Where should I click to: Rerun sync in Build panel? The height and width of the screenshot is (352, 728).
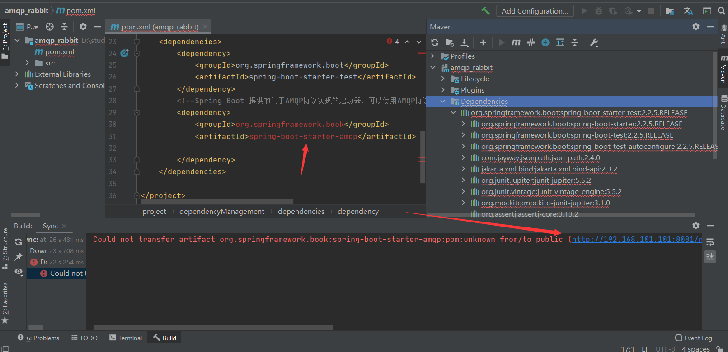(x=19, y=242)
